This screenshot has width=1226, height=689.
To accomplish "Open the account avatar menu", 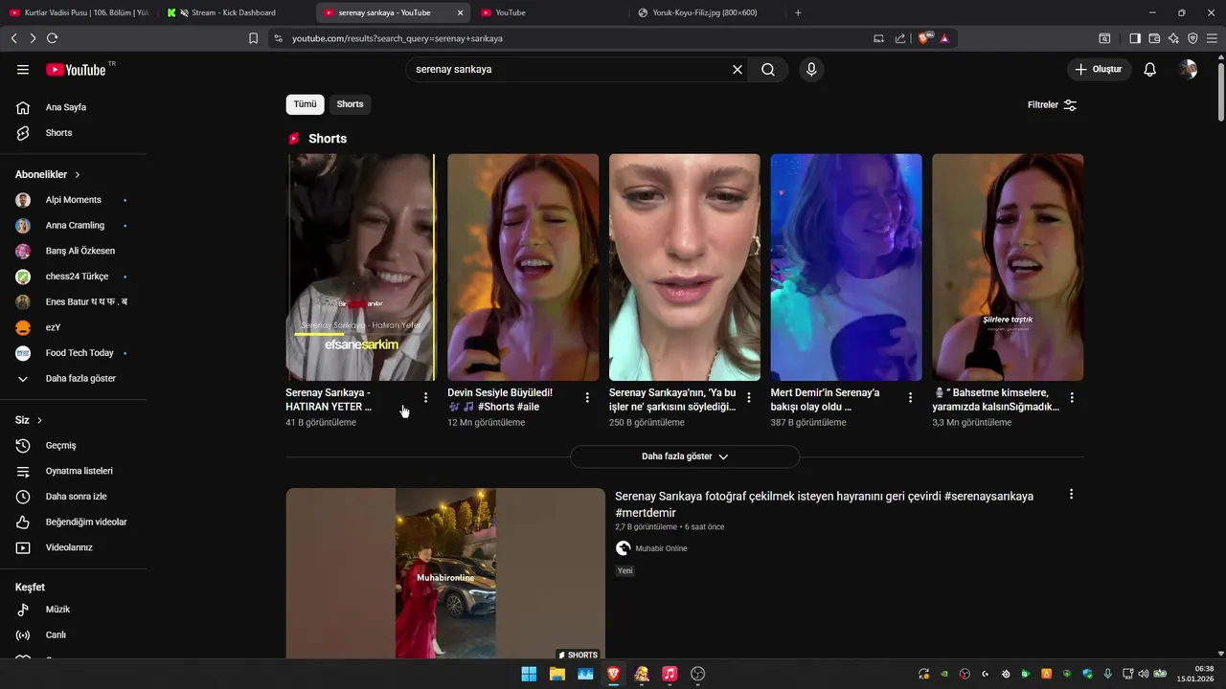I will click(1188, 70).
